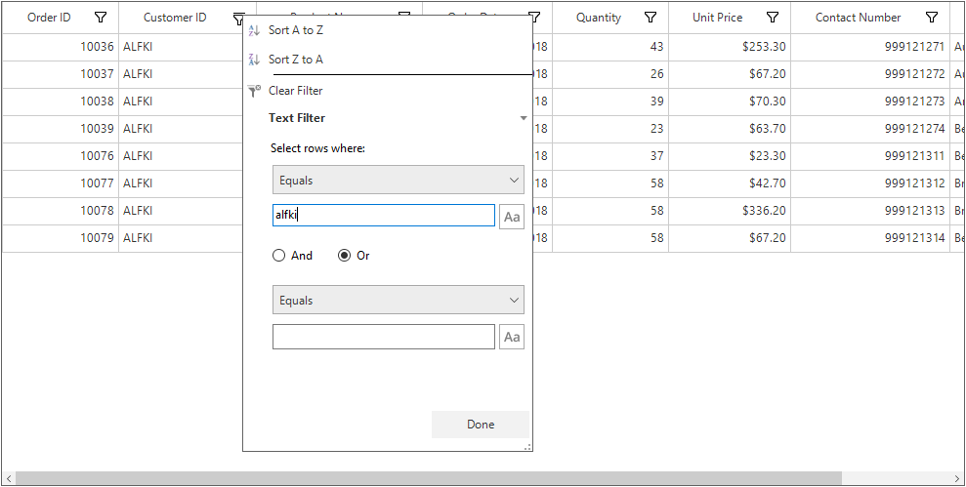Click contact number 999121314

(870, 238)
